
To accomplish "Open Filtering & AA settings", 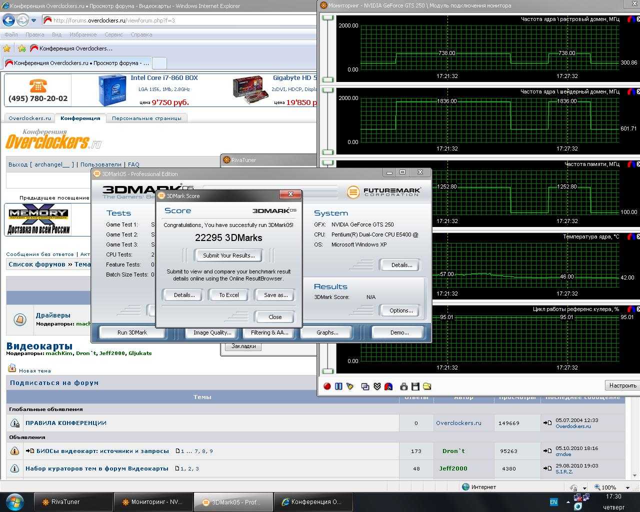I will click(x=269, y=332).
